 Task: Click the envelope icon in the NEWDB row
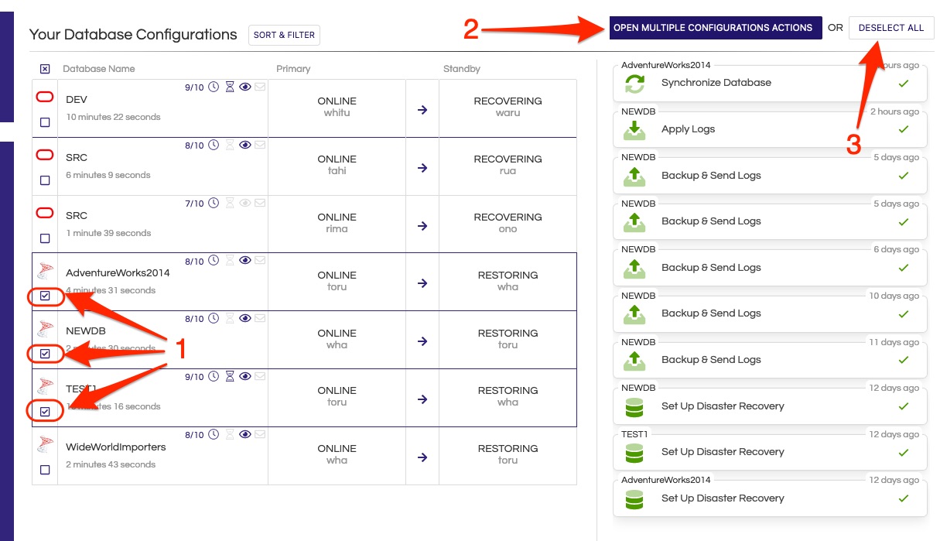point(260,319)
